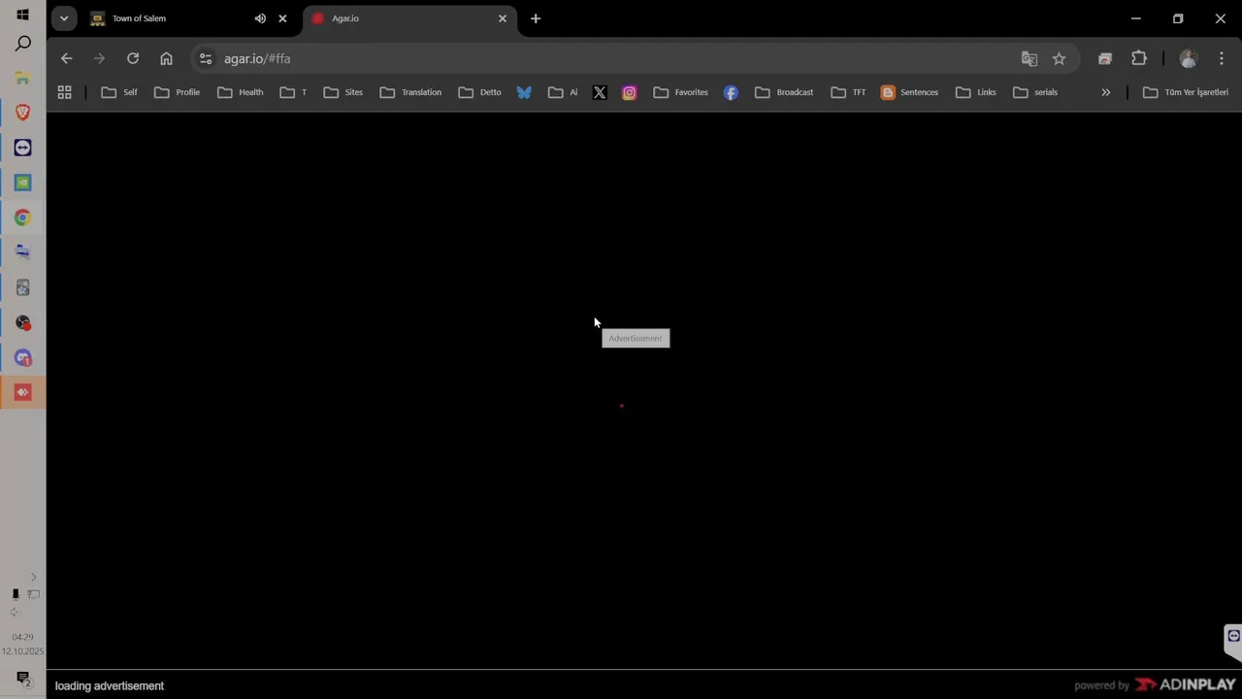Open the notifications center icon

(x=23, y=679)
